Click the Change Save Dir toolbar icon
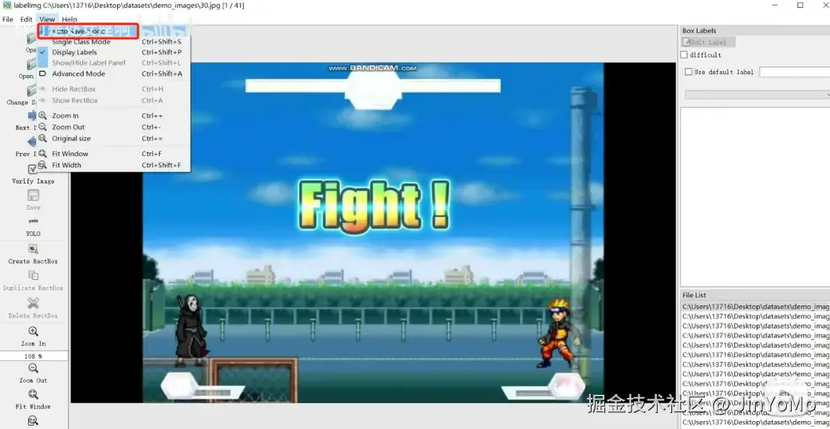Screen dimensions: 830x429 32,90
